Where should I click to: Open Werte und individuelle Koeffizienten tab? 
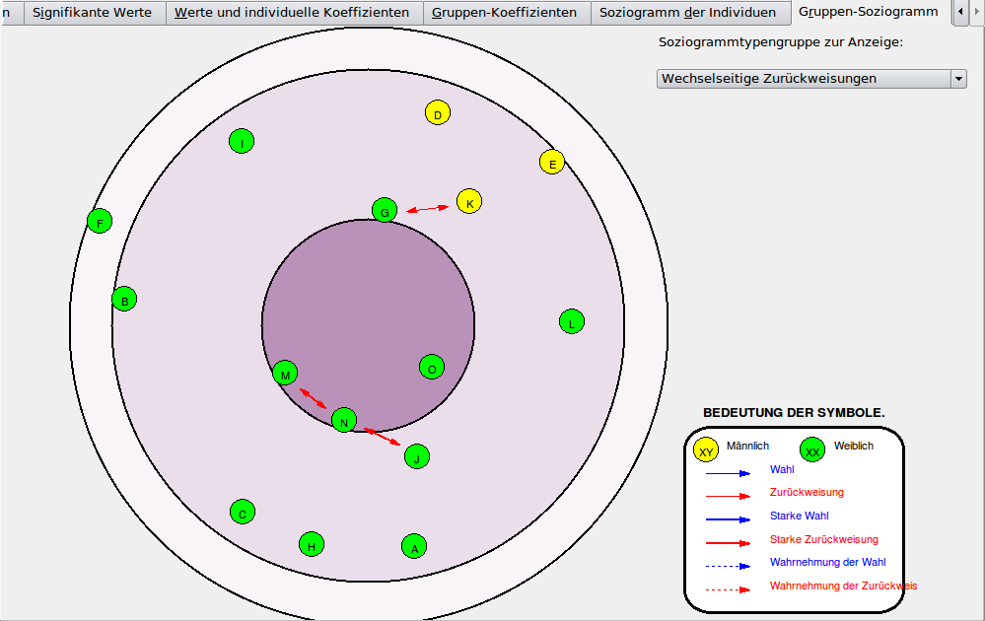292,13
